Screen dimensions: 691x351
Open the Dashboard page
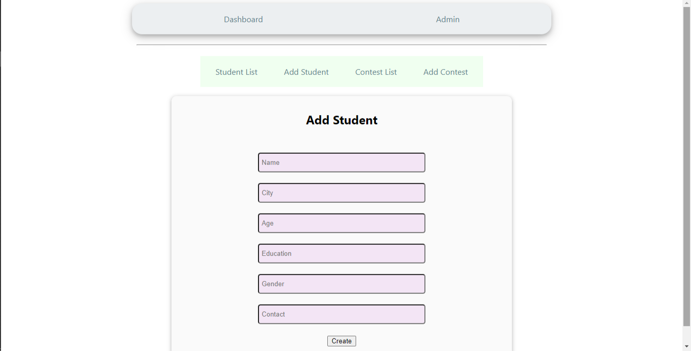pyautogui.click(x=243, y=19)
